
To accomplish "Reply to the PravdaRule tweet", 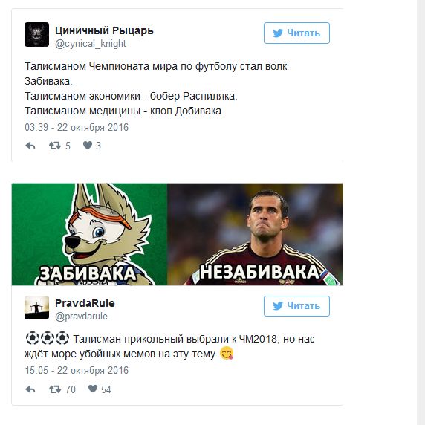I will point(30,389).
